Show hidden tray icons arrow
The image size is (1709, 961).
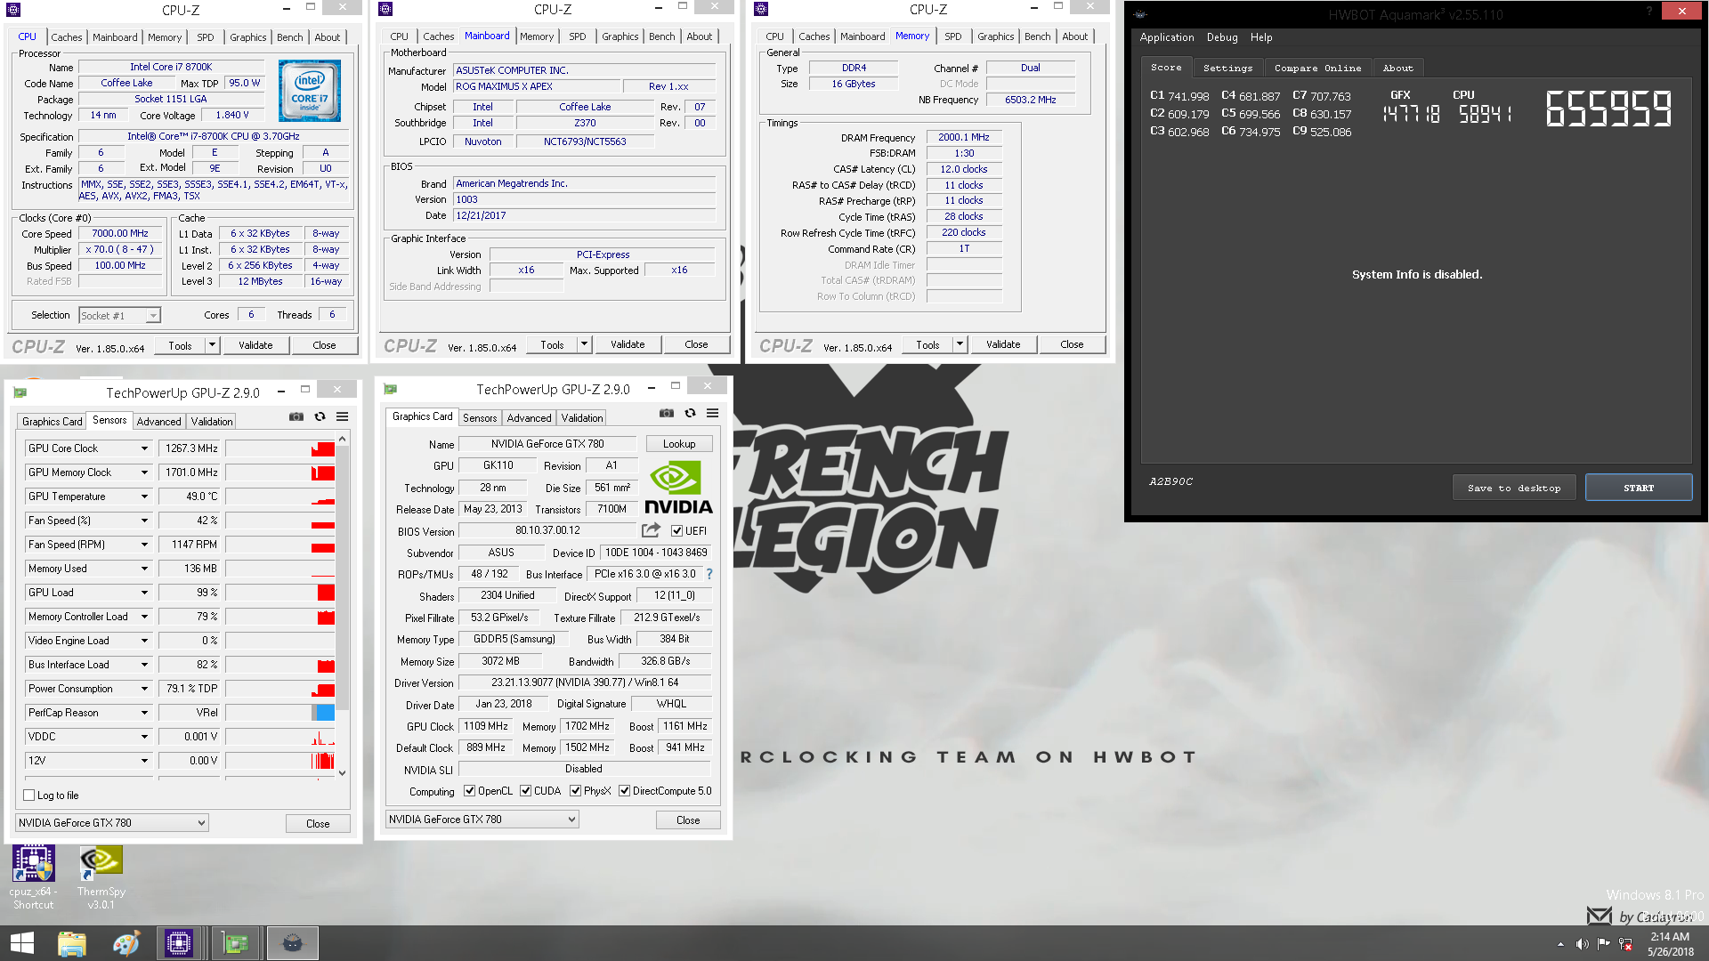click(1560, 944)
